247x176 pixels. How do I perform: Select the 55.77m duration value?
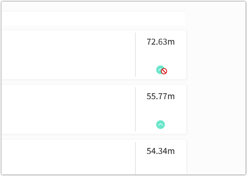[x=161, y=96]
